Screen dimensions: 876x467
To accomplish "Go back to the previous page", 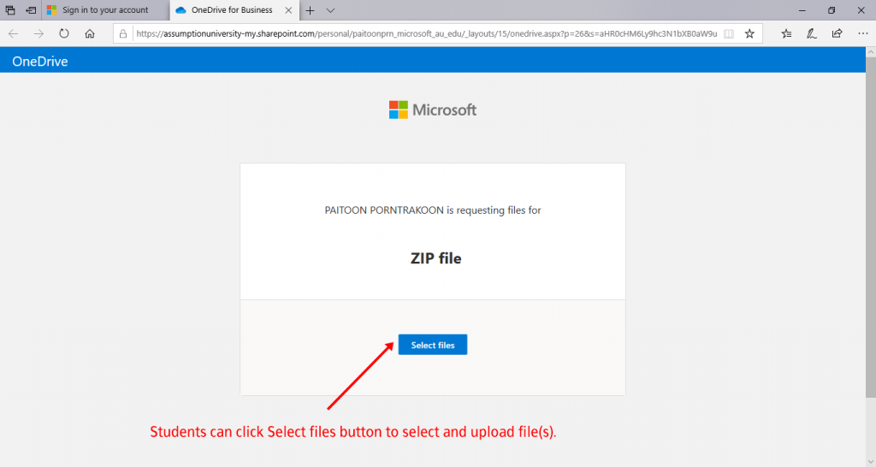I will pyautogui.click(x=14, y=33).
